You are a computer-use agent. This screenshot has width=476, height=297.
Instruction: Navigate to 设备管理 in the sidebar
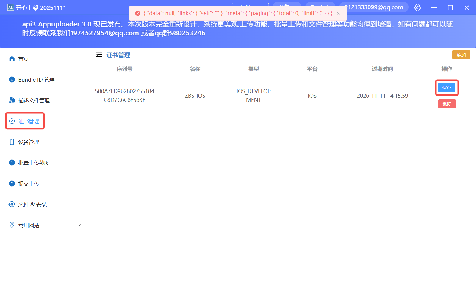click(x=28, y=142)
